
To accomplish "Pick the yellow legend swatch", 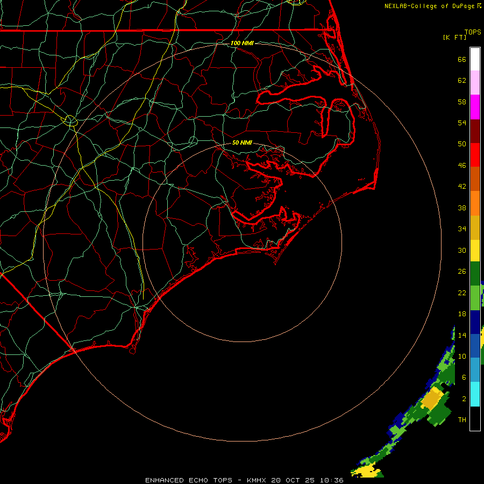I will [x=475, y=251].
